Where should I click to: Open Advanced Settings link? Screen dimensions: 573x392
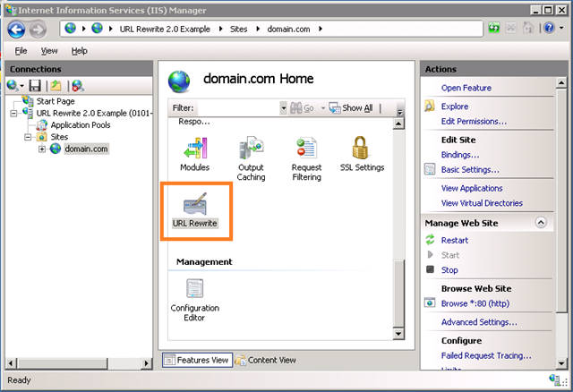pyautogui.click(x=479, y=322)
